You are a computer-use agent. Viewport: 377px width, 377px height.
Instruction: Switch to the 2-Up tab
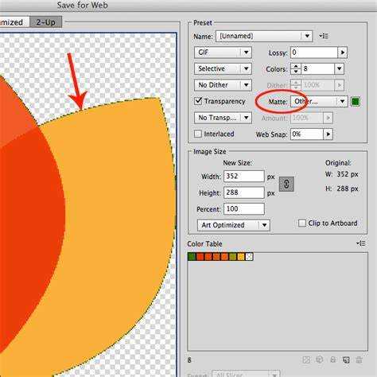[x=46, y=22]
